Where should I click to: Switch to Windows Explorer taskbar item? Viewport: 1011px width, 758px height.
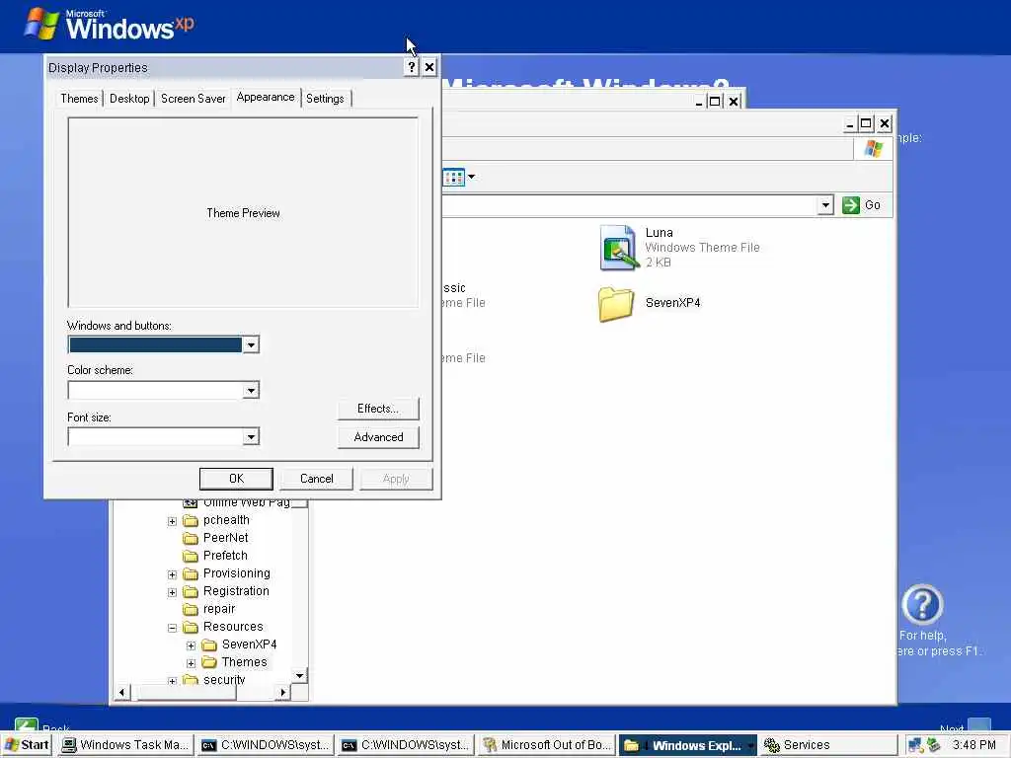687,745
